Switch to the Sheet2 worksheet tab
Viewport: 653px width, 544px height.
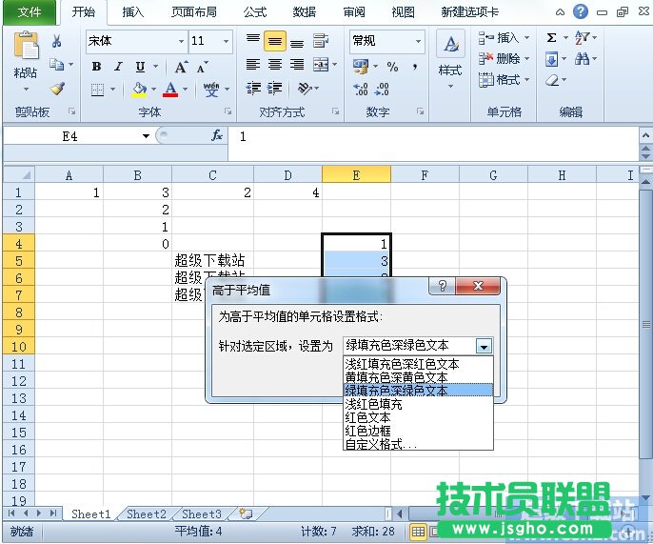click(x=147, y=514)
